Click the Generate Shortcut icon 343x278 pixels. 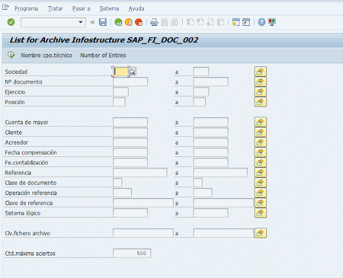[x=246, y=22]
